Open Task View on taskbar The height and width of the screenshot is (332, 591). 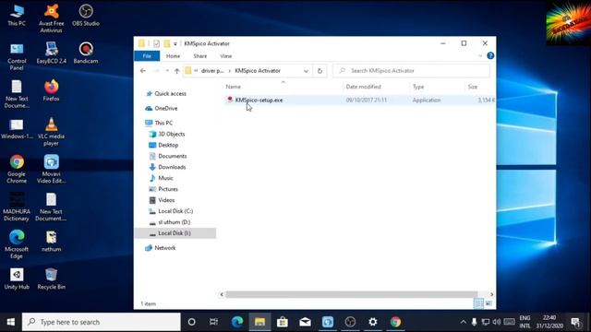click(213, 322)
